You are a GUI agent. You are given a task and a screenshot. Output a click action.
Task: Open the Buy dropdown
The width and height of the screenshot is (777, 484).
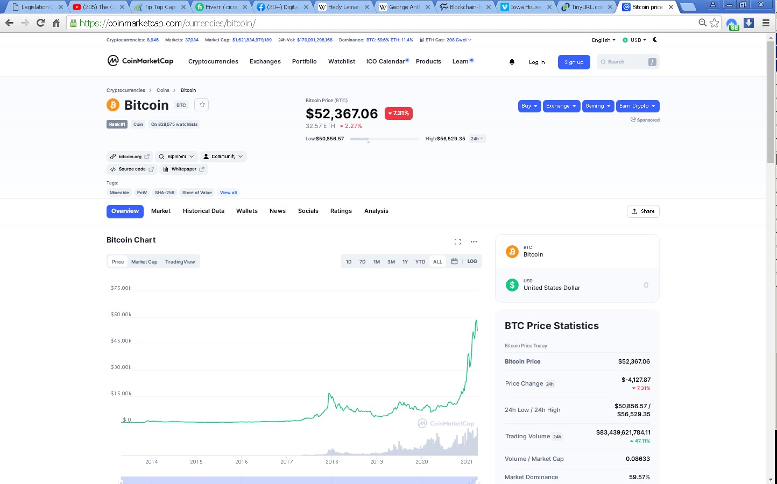pos(529,106)
